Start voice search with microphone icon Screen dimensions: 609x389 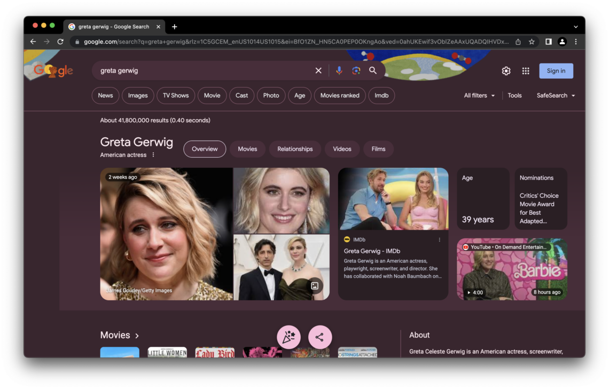339,71
